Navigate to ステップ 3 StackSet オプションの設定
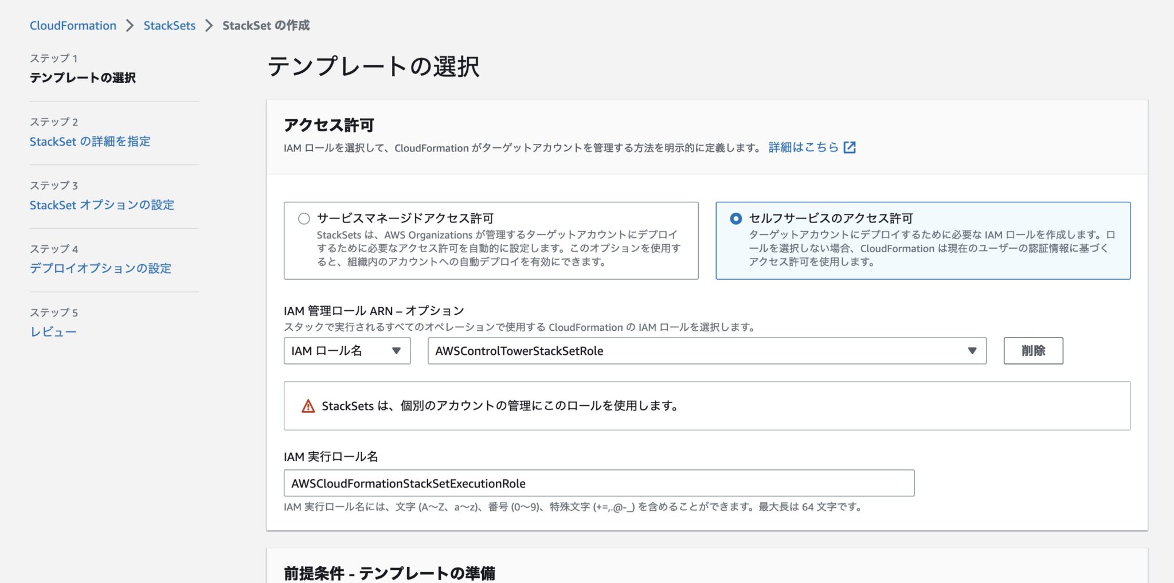 (102, 205)
